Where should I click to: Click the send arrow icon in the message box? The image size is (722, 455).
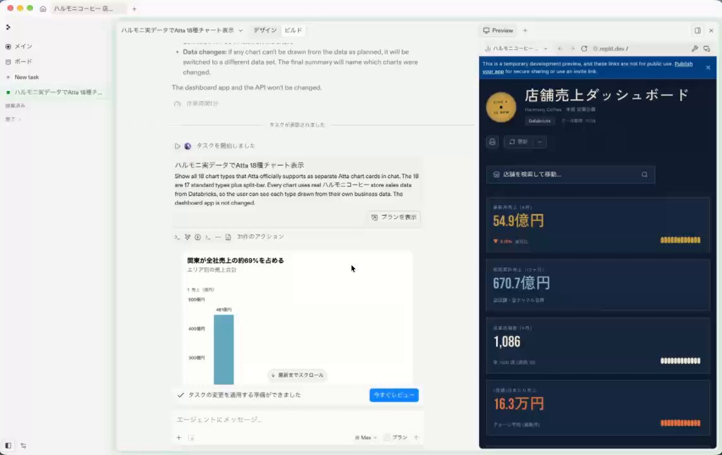[x=417, y=437]
